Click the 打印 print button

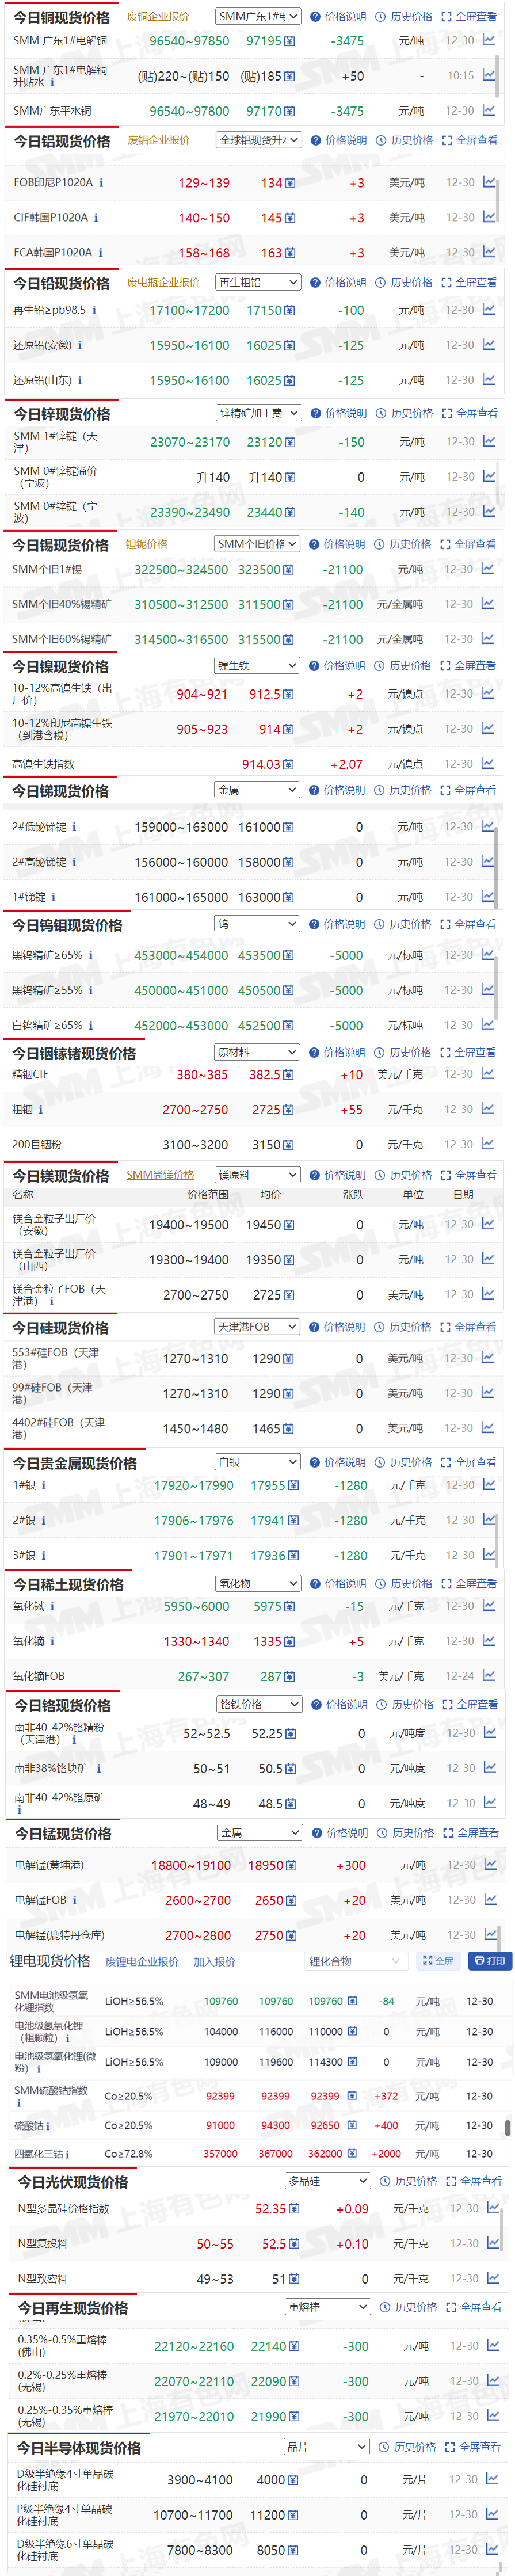point(489,1961)
